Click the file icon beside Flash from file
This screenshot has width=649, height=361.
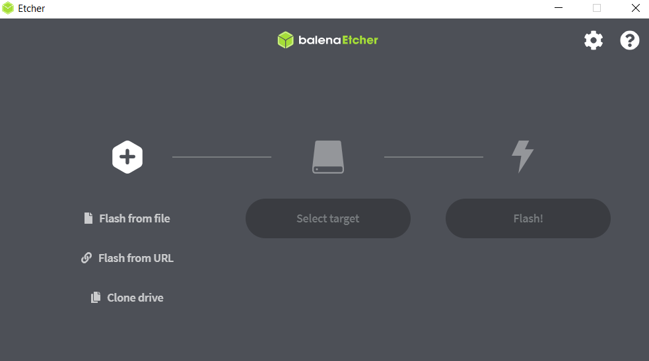point(88,218)
